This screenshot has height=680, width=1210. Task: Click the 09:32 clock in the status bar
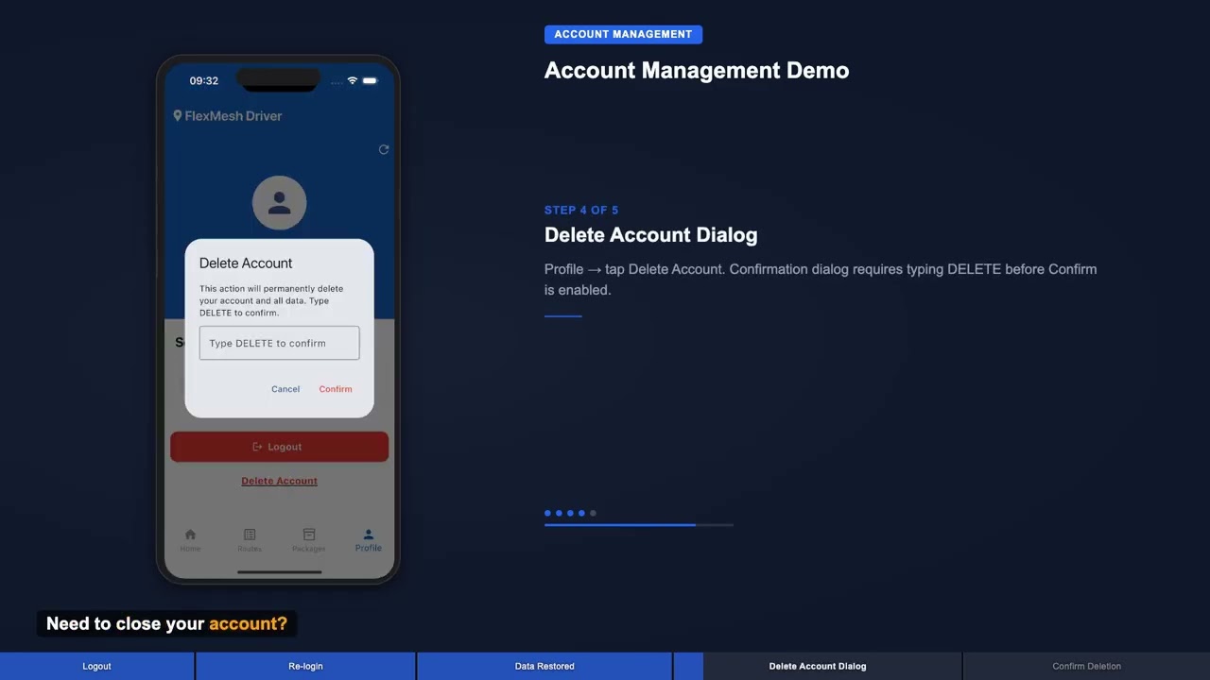204,80
